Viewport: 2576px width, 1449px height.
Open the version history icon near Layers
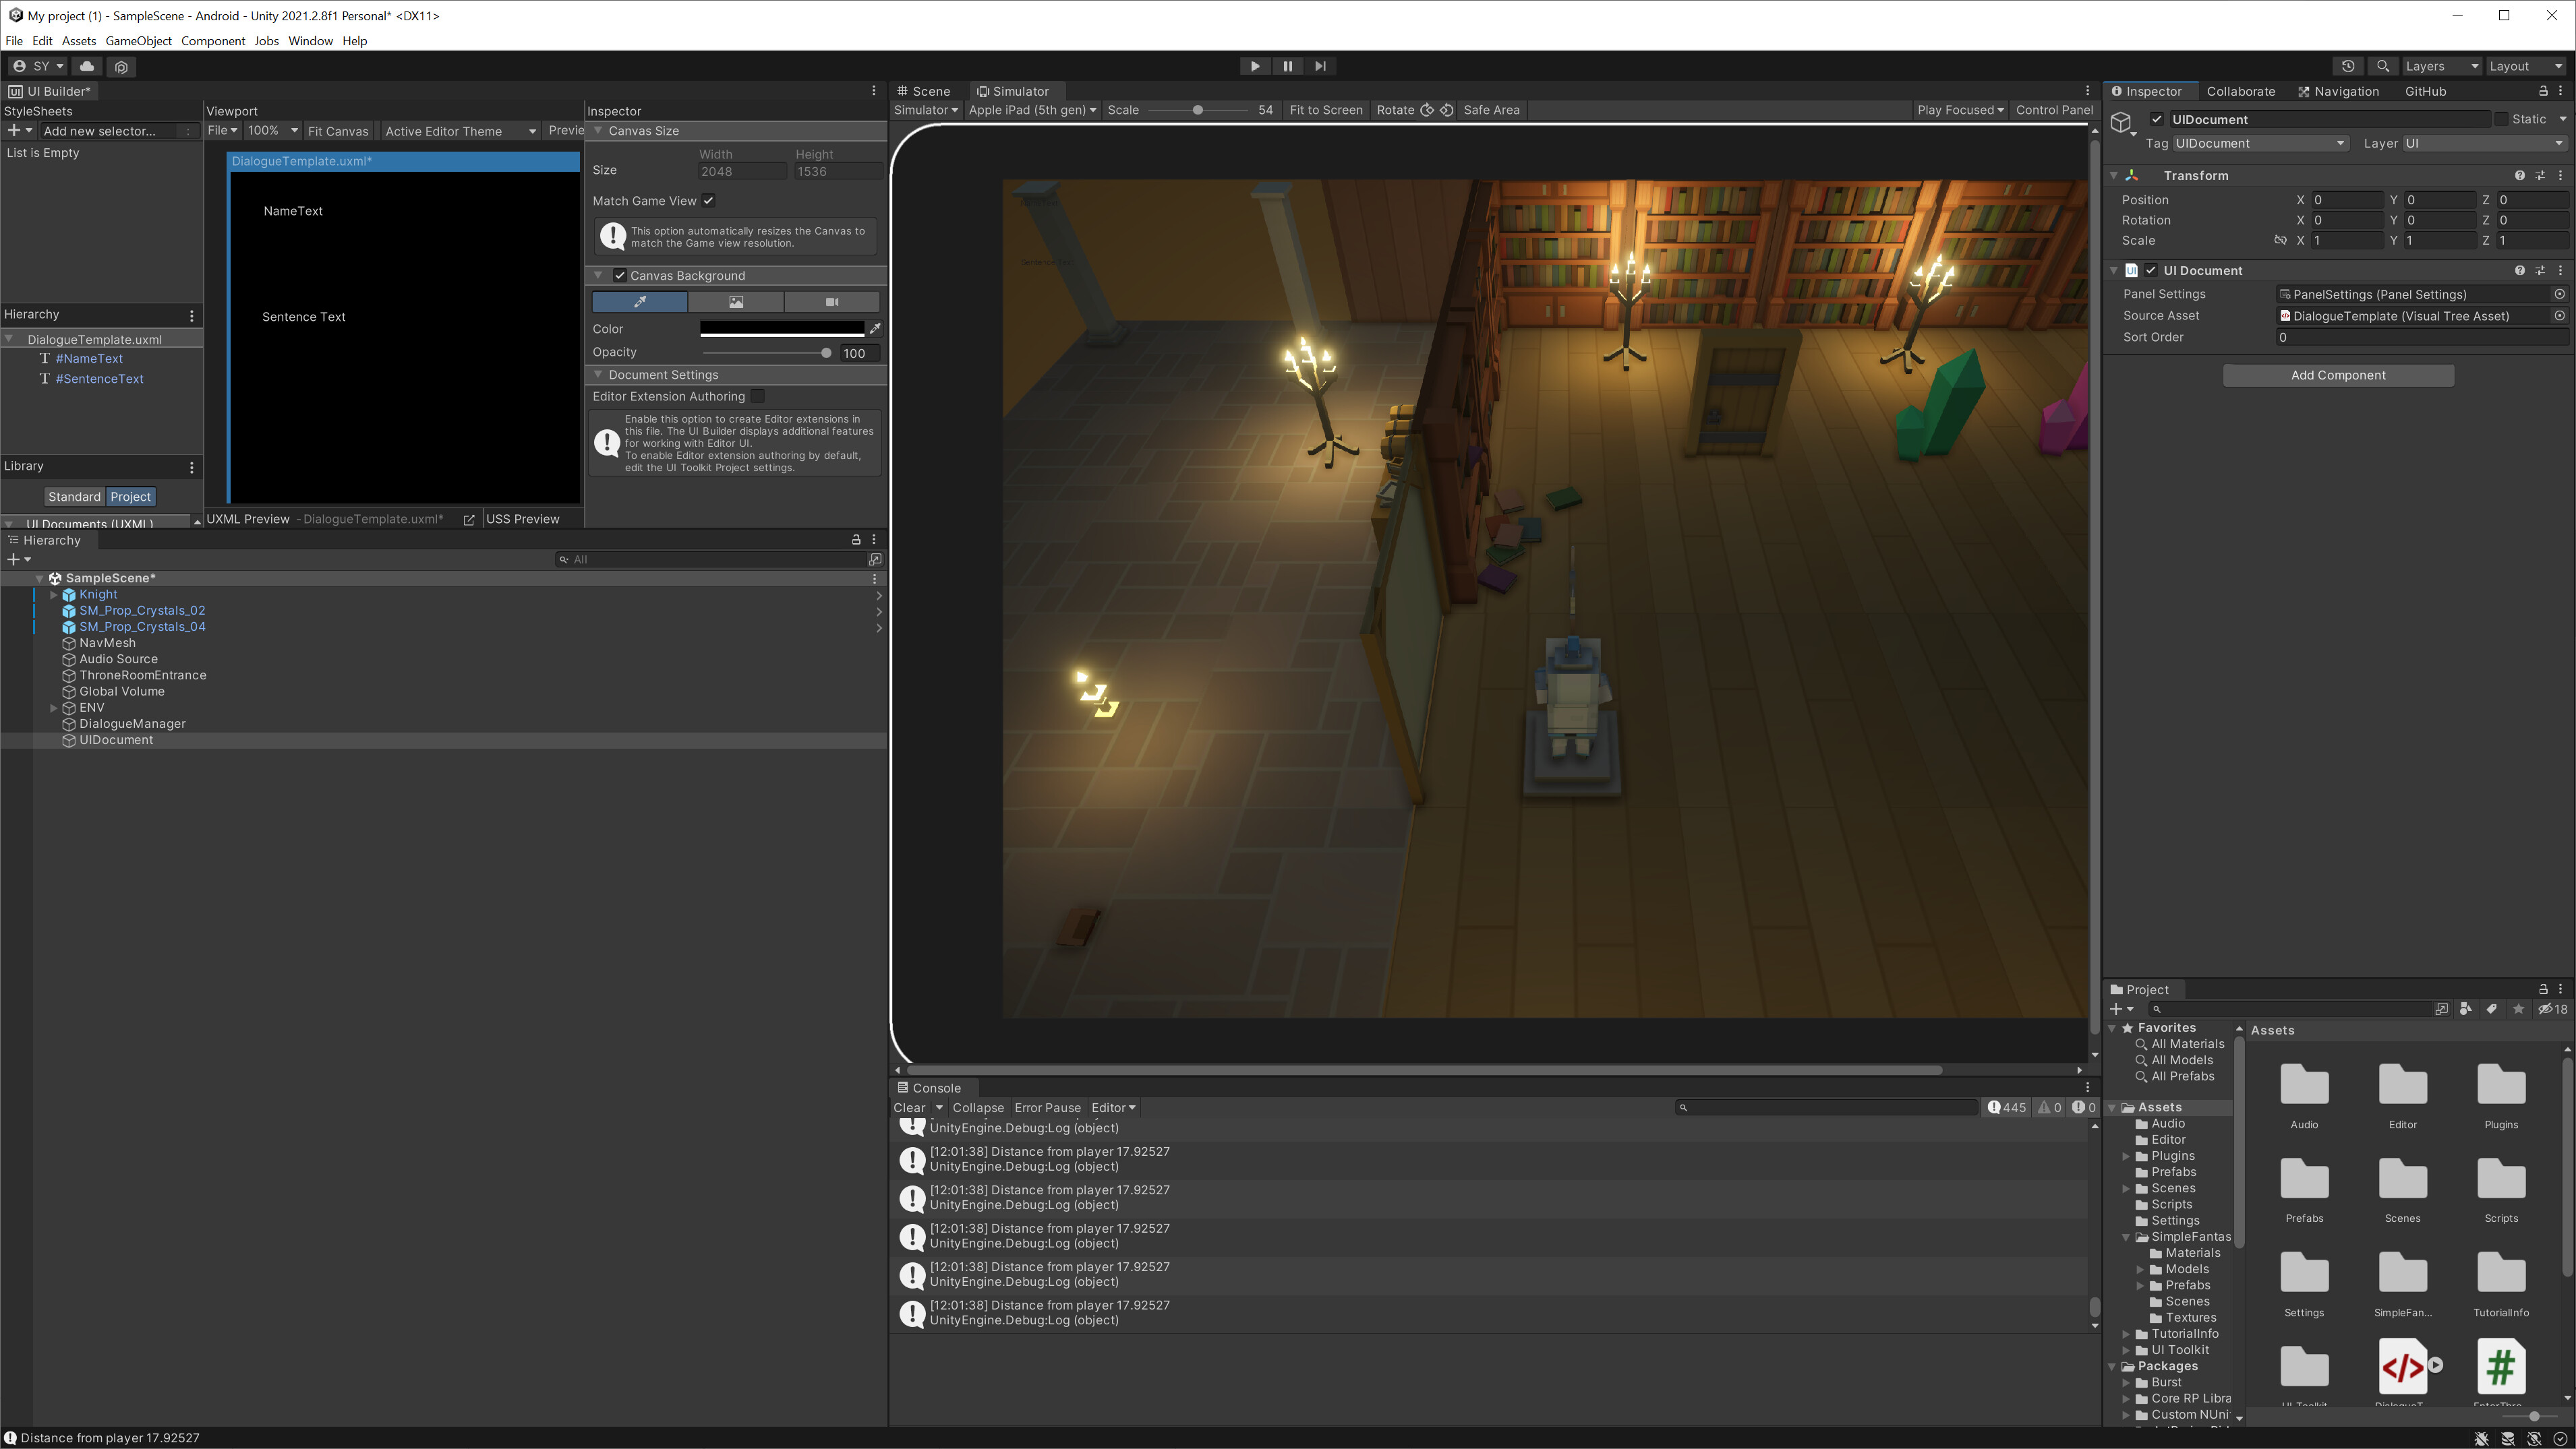click(2348, 66)
